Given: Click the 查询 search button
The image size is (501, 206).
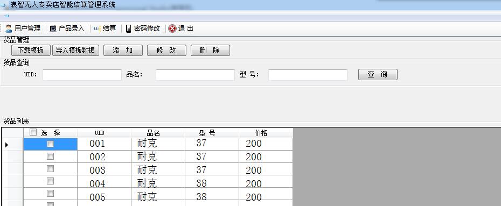Looking at the screenshot, I should (x=378, y=75).
